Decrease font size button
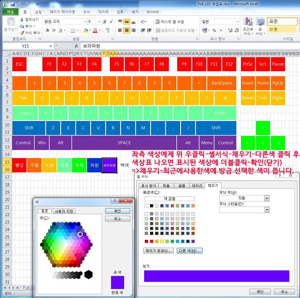 tap(111, 22)
